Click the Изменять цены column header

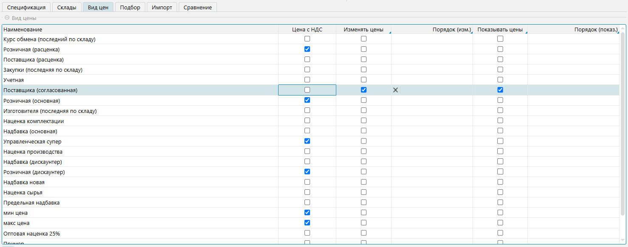click(x=363, y=29)
